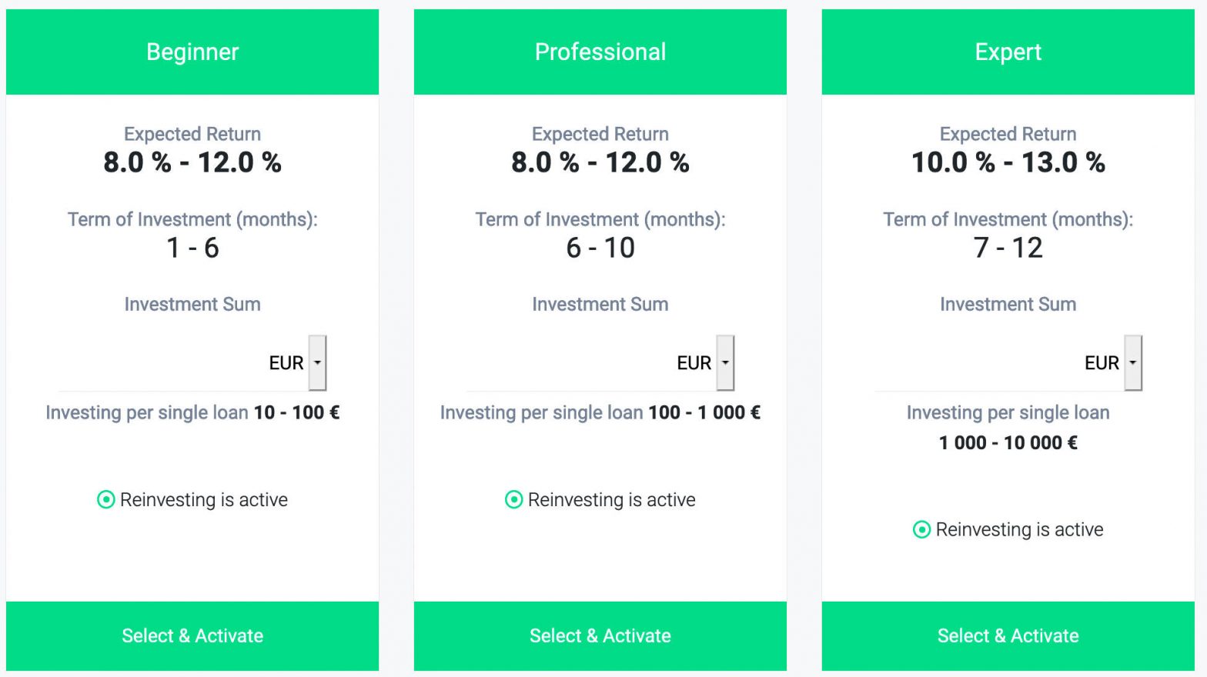Focus Investment Sum field in Expert plan

tap(978, 363)
